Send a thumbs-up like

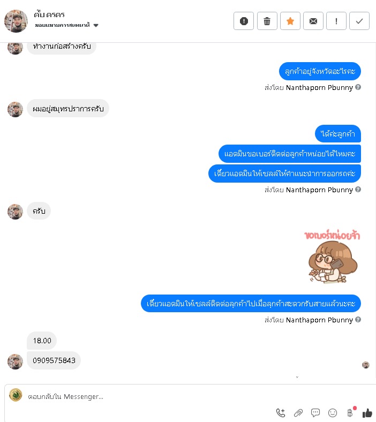point(367,412)
